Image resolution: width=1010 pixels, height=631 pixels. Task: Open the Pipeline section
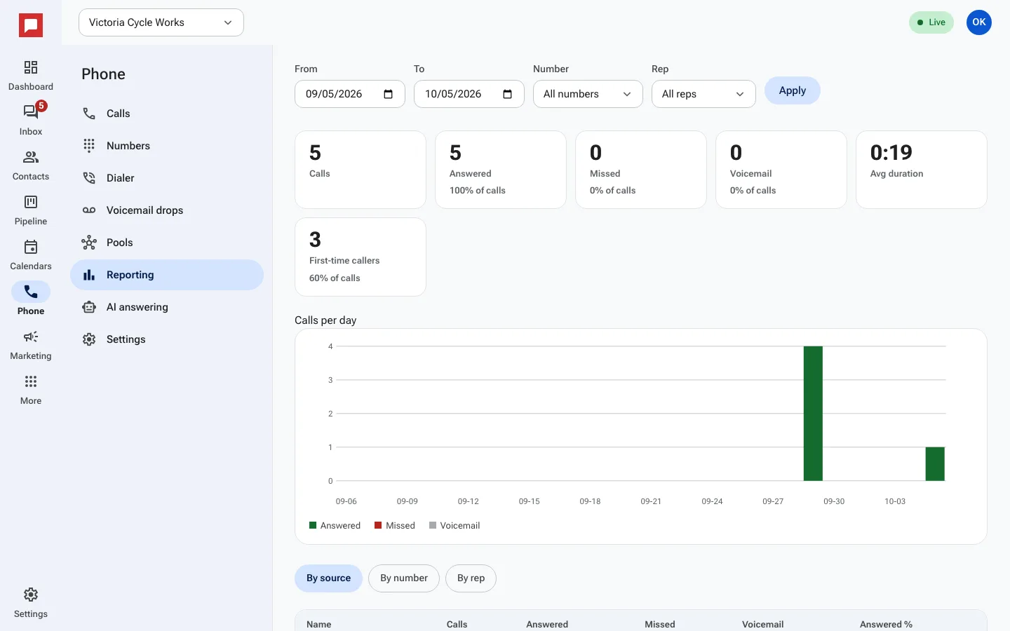point(31,210)
